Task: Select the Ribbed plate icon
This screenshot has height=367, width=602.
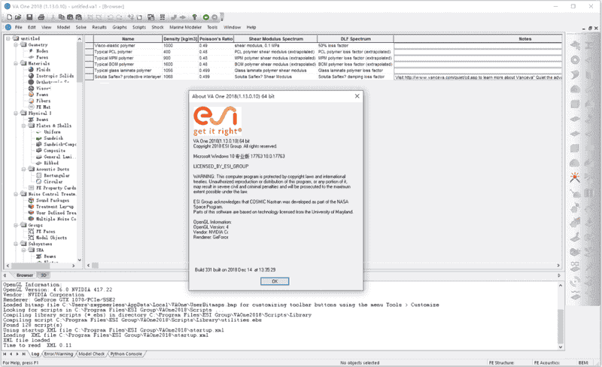Action: [39, 162]
